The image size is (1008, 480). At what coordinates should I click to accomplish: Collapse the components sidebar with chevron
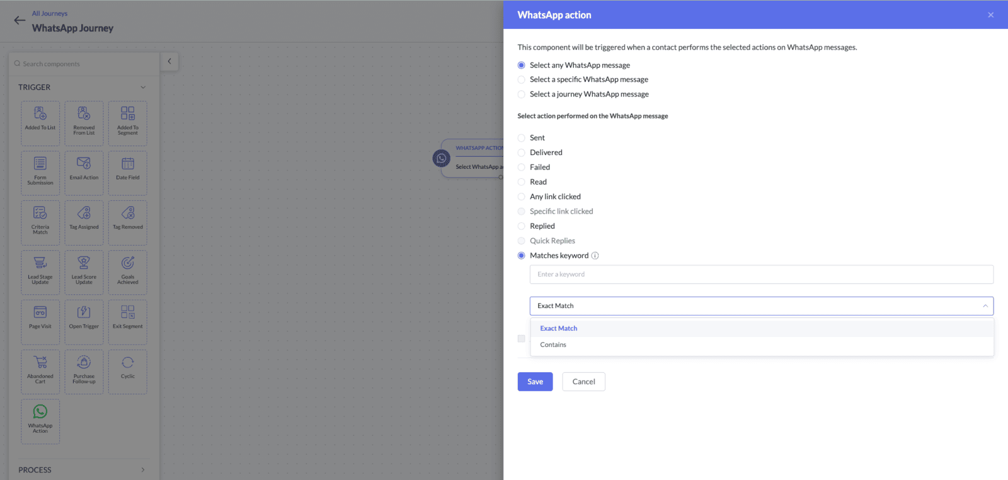click(x=169, y=61)
